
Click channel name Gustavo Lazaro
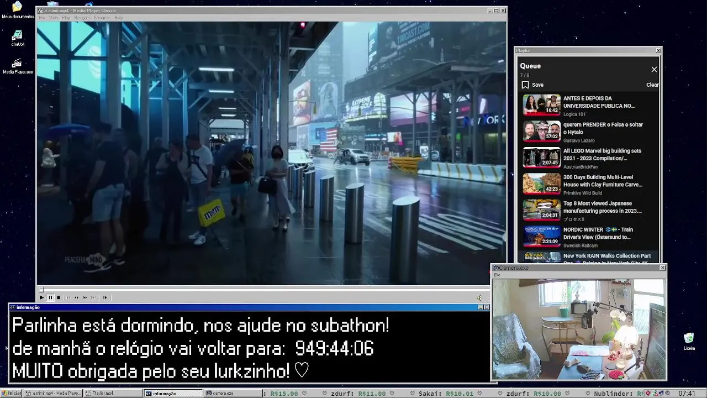579,140
